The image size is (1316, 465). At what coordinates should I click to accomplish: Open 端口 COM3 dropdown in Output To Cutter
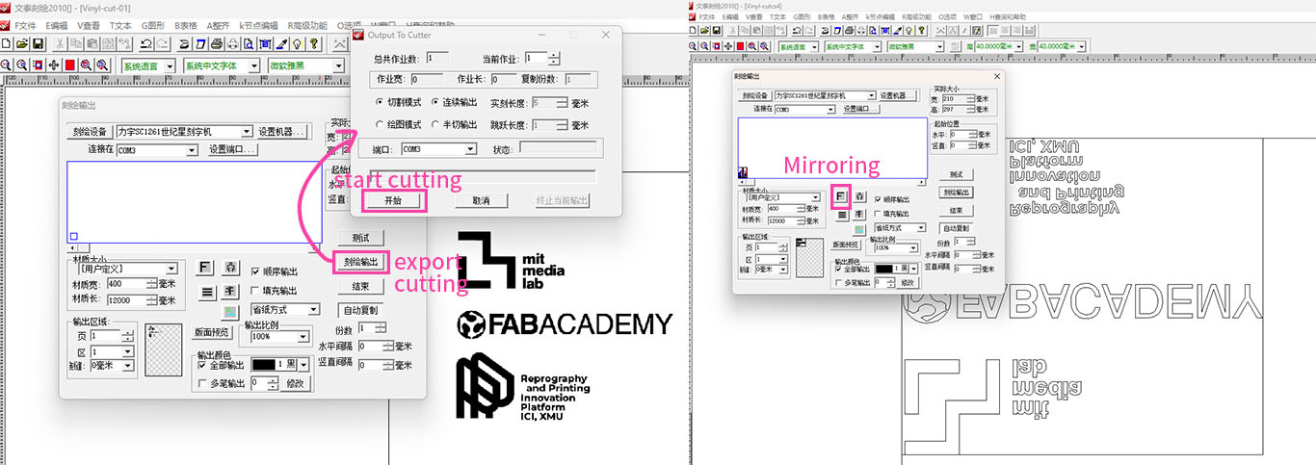click(x=438, y=149)
